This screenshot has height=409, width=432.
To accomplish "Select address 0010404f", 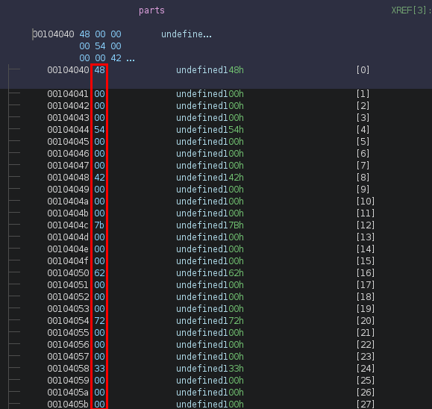I will [x=68, y=261].
